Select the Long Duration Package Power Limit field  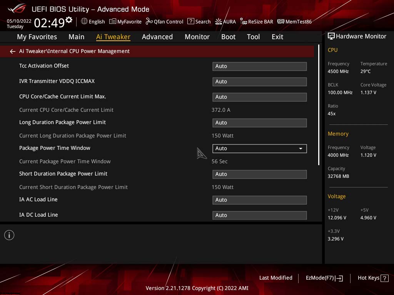coord(260,123)
